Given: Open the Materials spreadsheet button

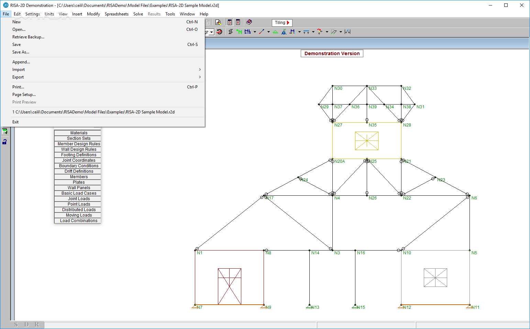Looking at the screenshot, I should 78,133.
